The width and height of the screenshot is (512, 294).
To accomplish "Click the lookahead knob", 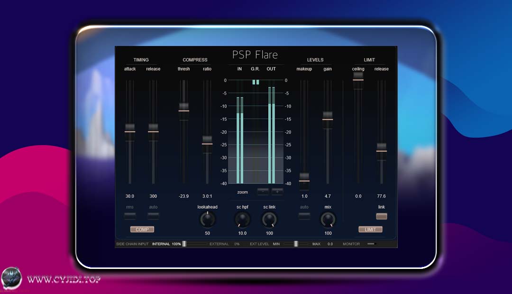I will click(x=207, y=219).
